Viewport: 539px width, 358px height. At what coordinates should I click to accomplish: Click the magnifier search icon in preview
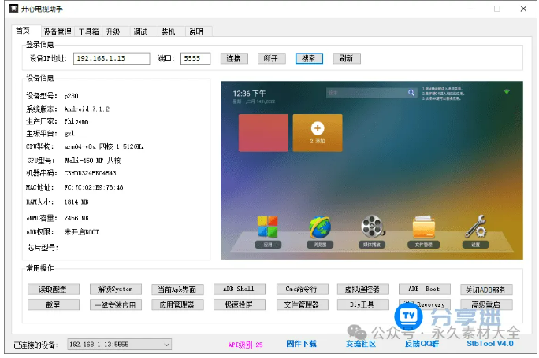click(x=411, y=93)
